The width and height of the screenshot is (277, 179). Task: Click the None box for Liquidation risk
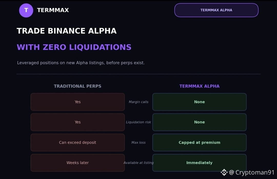coord(200,122)
